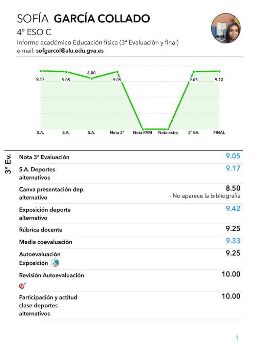
Task: Click the FINAL data point at 9.12
Action: coord(219,71)
